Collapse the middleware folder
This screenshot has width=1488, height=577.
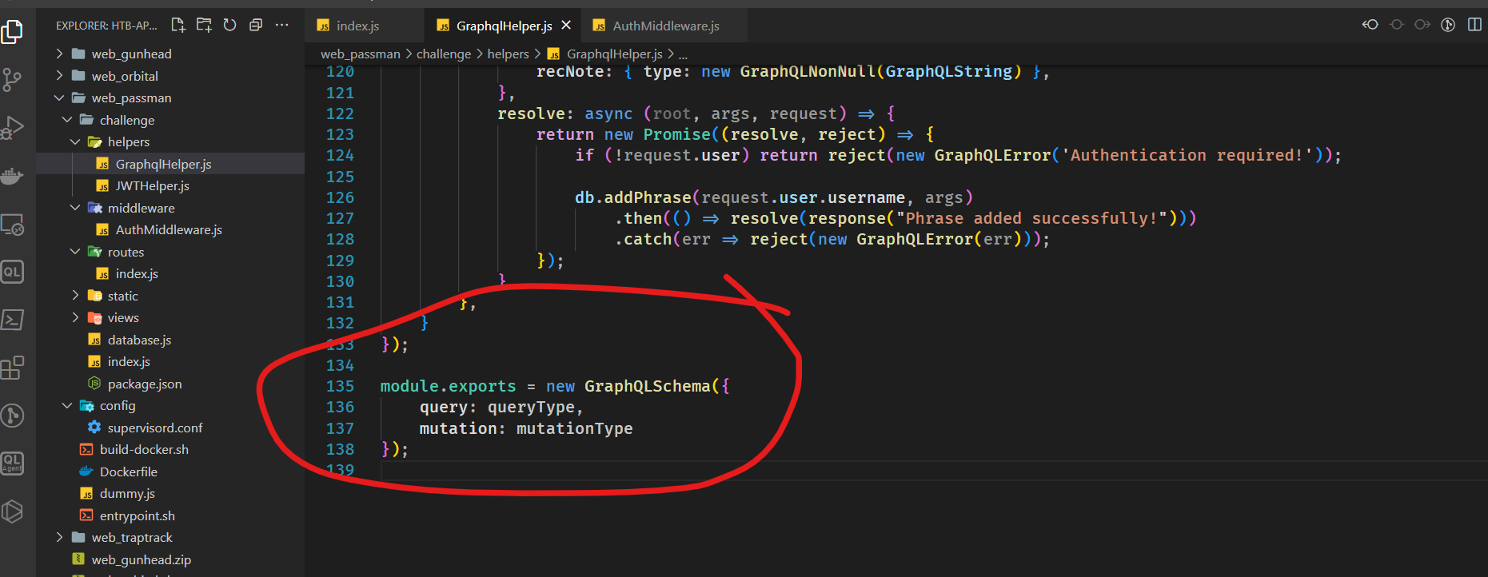pos(75,208)
